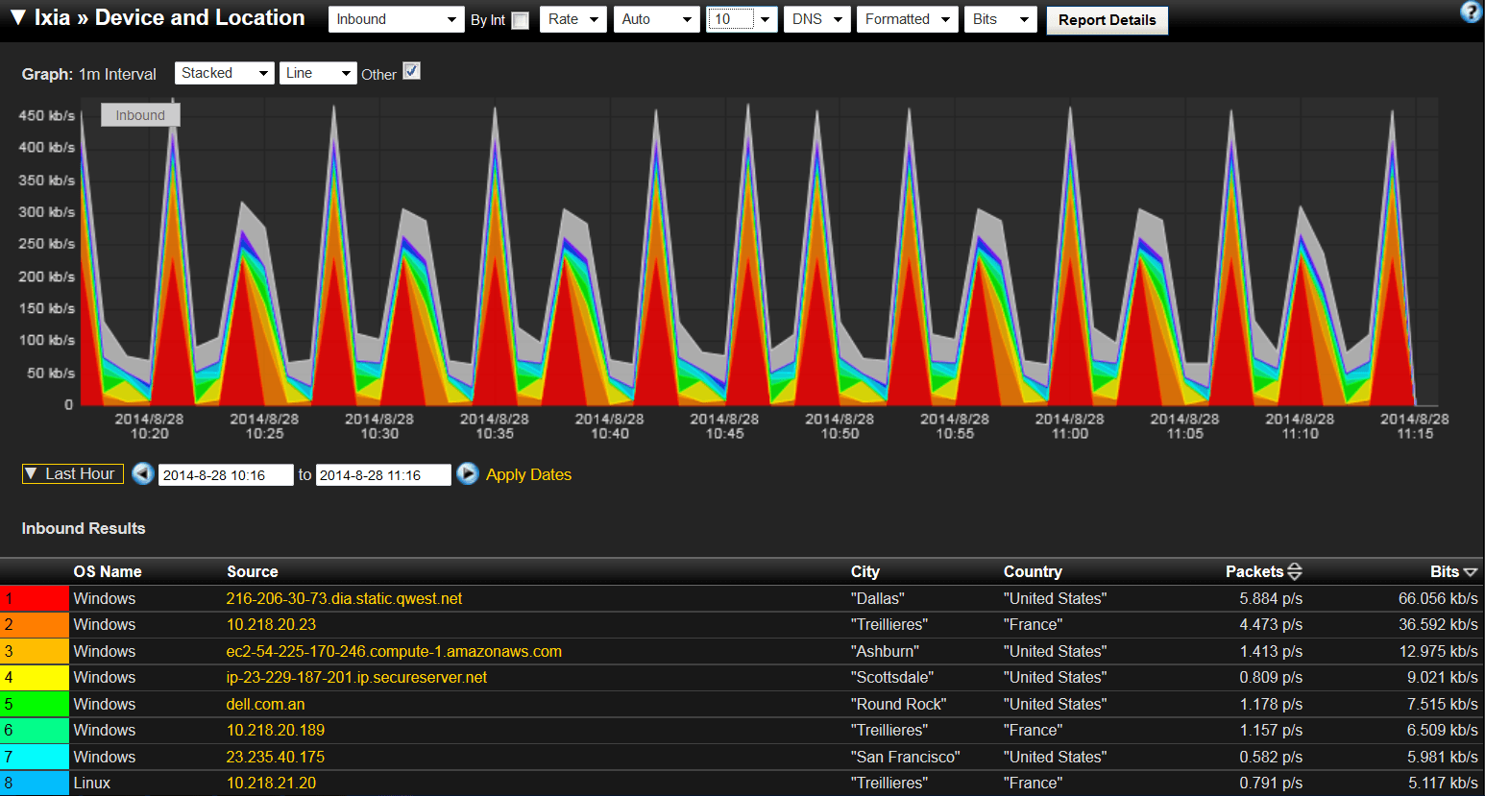Click the start date field 2014-8-28 10:16
1485x796 pixels.
(x=226, y=474)
